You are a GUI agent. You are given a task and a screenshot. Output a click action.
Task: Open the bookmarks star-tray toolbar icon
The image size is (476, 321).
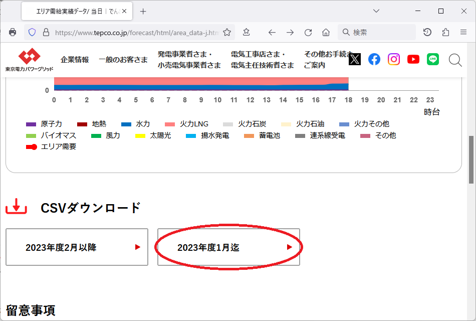click(247, 32)
